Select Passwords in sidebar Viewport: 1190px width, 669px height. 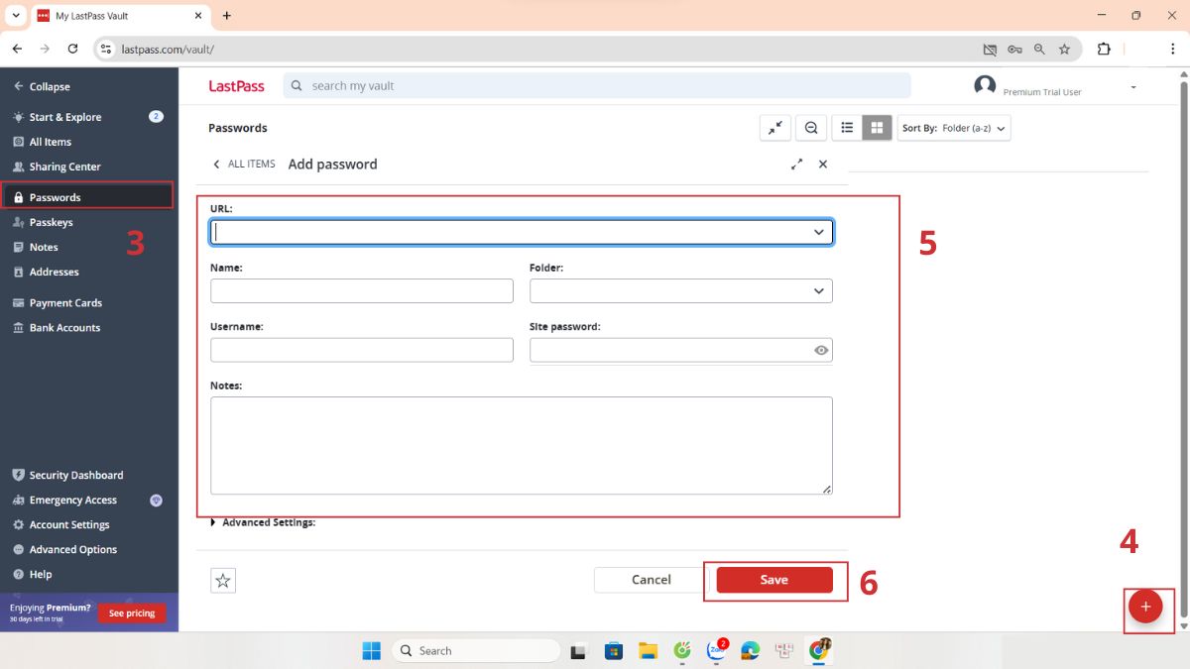87,196
